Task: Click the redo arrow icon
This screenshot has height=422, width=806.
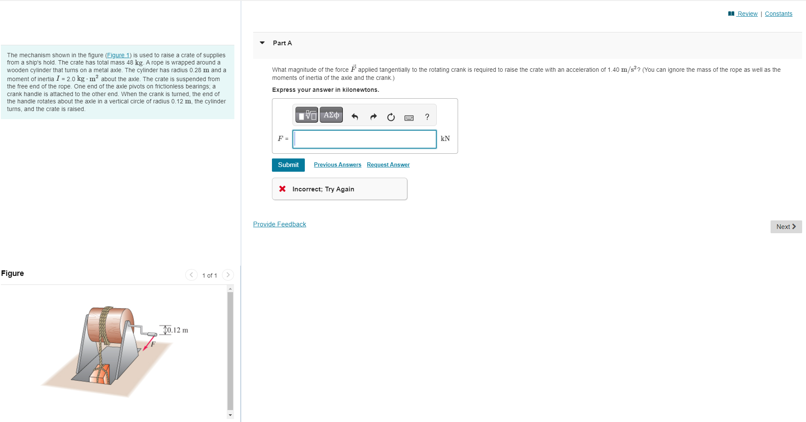Action: (x=373, y=117)
